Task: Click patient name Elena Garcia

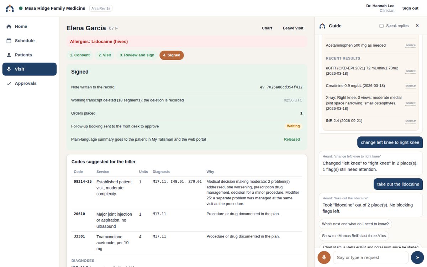Action: [86, 28]
